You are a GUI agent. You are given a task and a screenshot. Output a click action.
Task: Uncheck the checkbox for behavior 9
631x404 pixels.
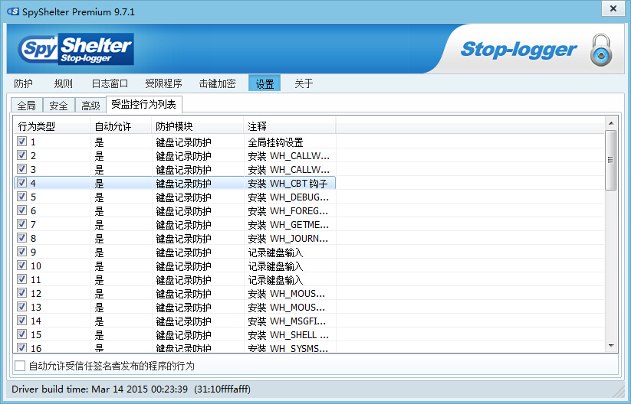tap(21, 252)
